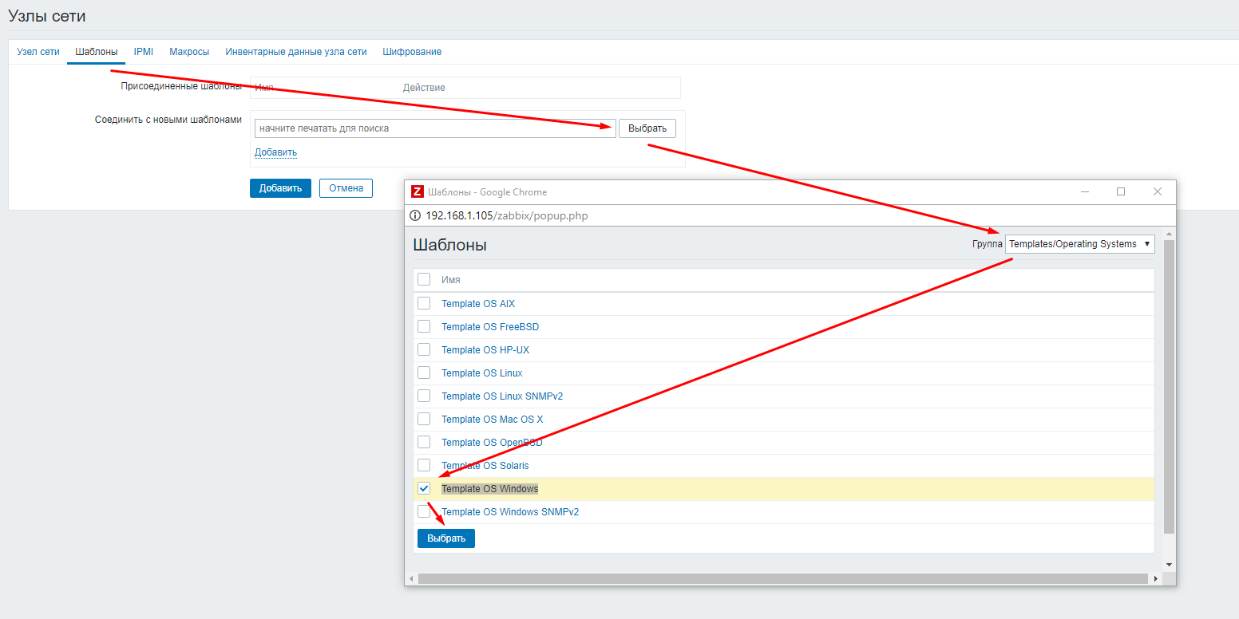Click the Имя column header in popup
Image resolution: width=1239 pixels, height=619 pixels.
(450, 280)
